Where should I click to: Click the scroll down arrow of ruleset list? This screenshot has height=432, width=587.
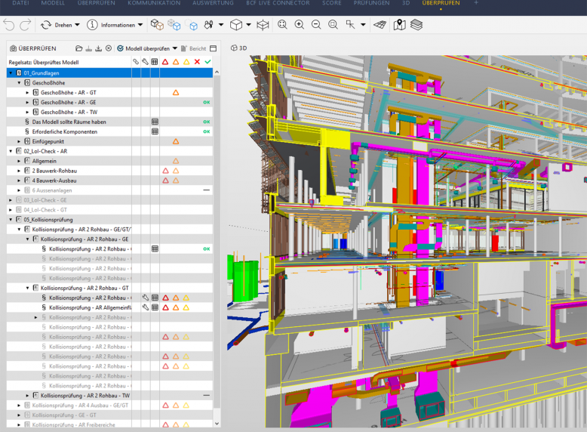tap(217, 424)
